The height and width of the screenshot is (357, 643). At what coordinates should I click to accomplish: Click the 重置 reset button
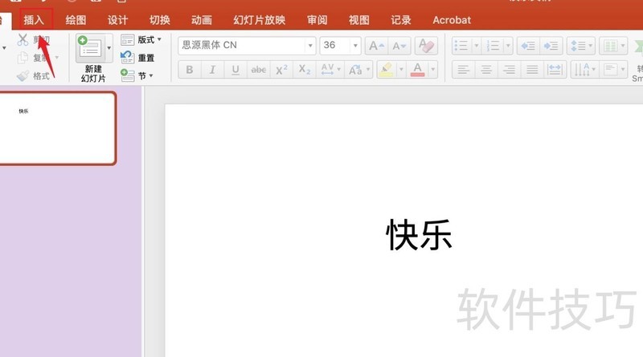[137, 57]
